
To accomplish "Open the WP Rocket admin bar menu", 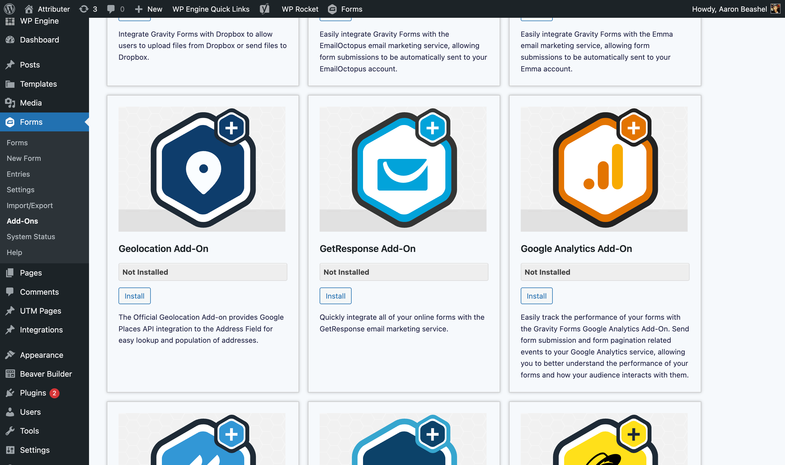I will click(300, 9).
